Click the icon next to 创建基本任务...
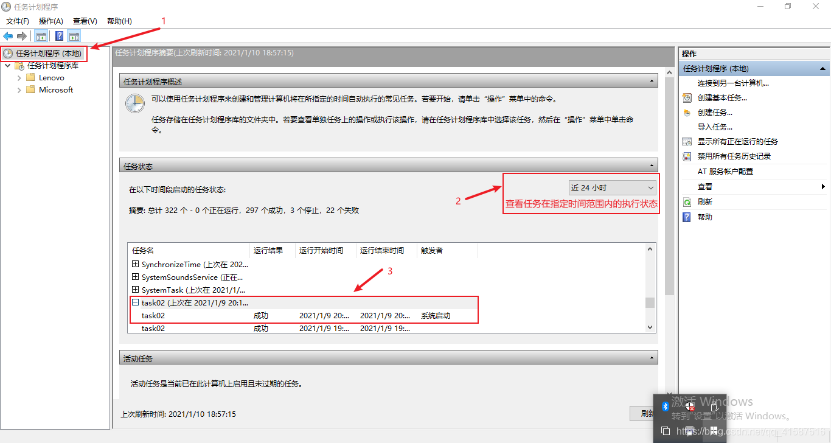 687,98
